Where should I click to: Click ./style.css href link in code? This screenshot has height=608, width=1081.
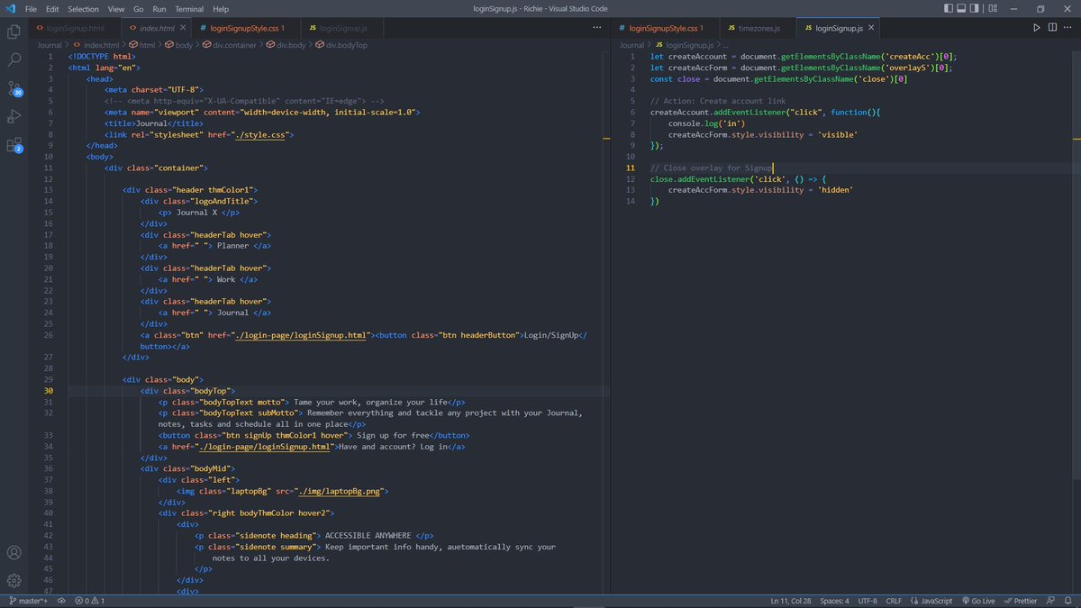(x=261, y=134)
